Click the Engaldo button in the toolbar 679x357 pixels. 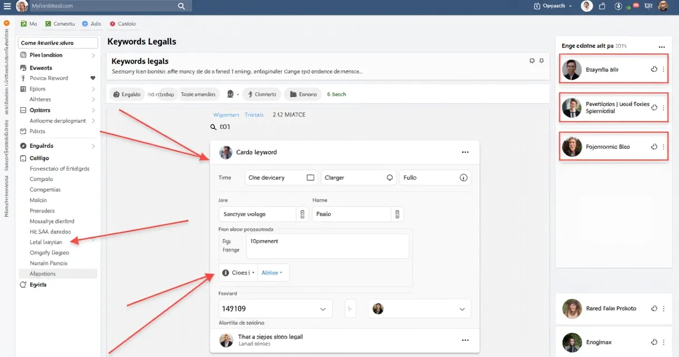pyautogui.click(x=126, y=94)
